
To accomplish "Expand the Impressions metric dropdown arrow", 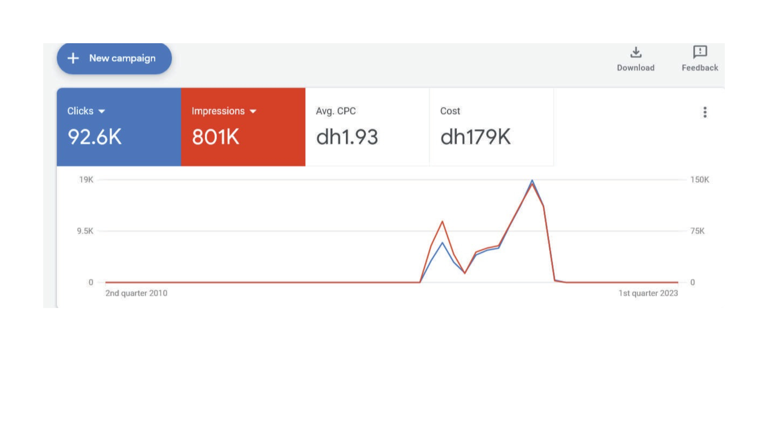I will pos(253,112).
